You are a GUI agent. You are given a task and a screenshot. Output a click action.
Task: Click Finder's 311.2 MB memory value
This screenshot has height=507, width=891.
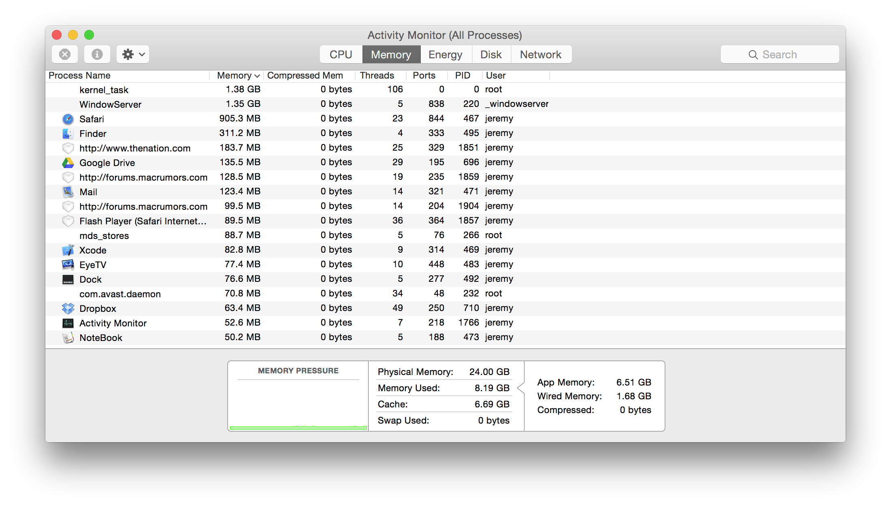[240, 133]
